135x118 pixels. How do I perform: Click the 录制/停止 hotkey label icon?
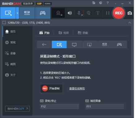[x=41, y=101]
